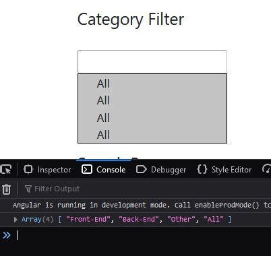The width and height of the screenshot is (271, 256).
Task: Click the Console terminal icon
Action: pos(87,169)
